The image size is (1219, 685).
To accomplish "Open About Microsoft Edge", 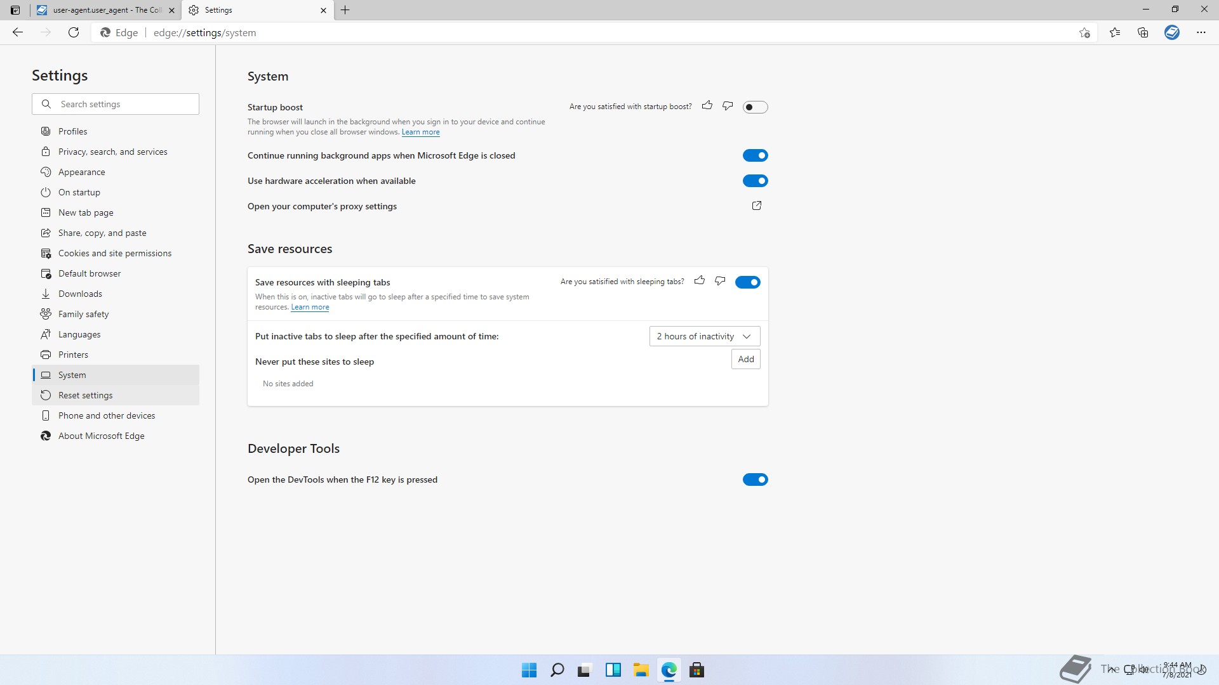I will click(116, 436).
